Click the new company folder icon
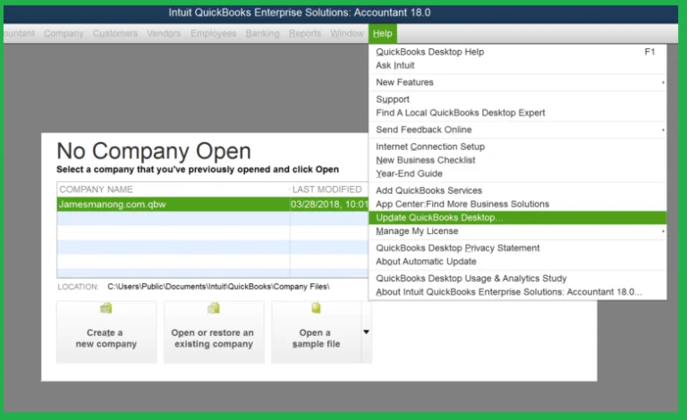This screenshot has width=687, height=420. [x=106, y=308]
